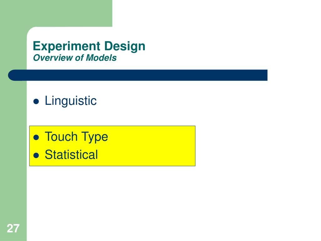Click the word Overview in the subtitle
Screen dimensions: 321x241
[53, 58]
